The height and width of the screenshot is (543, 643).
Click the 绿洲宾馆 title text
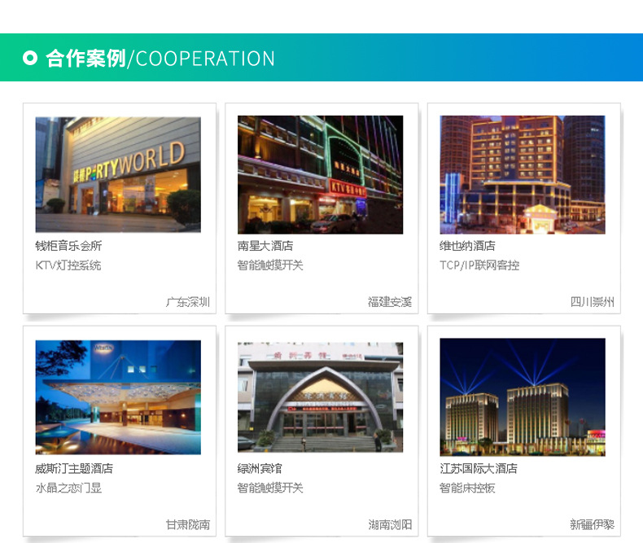click(260, 469)
